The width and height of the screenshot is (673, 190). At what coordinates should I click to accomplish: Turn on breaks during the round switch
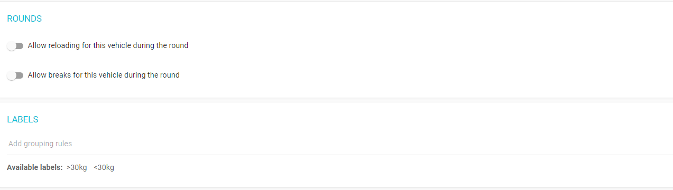click(15, 75)
